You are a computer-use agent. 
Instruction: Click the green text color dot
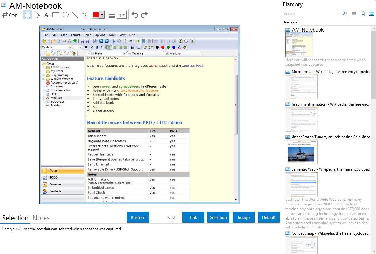[x=168, y=47]
